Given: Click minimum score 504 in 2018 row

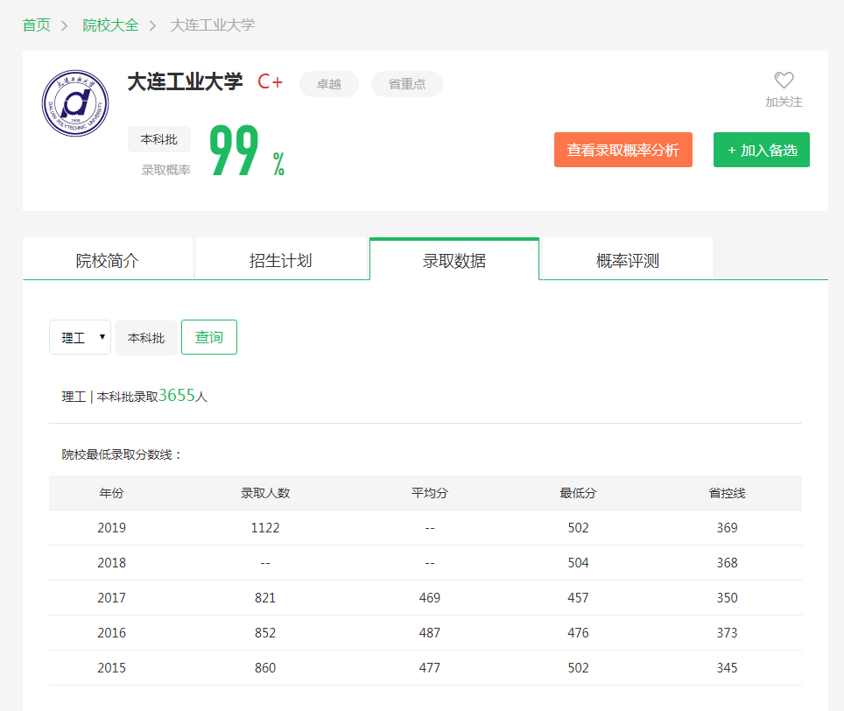Looking at the screenshot, I should (578, 563).
